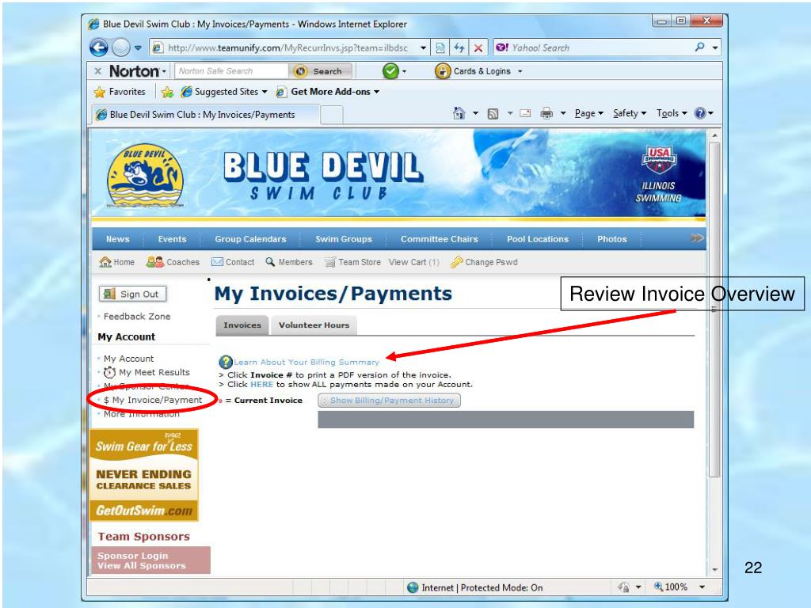Open Sponsor Login link
Image resolution: width=811 pixels, height=608 pixels.
tap(133, 556)
